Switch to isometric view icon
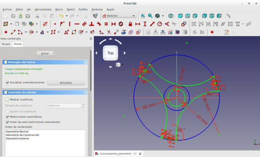 click(171, 16)
